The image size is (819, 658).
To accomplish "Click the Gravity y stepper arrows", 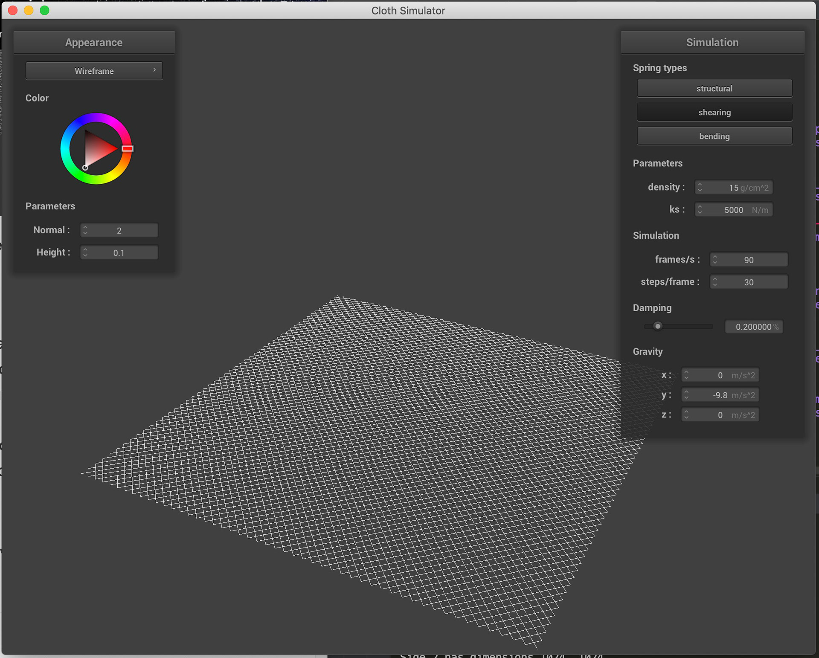I will (686, 395).
